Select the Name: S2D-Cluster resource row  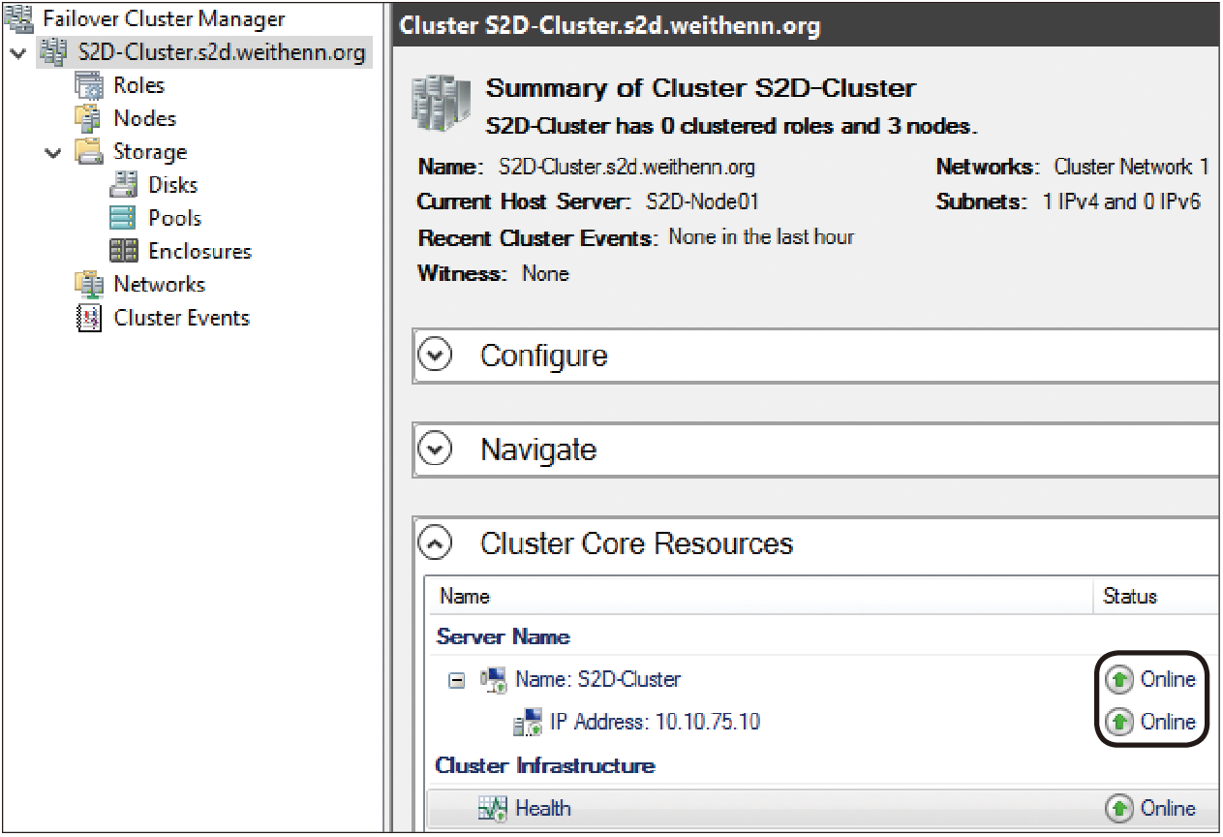pos(823,680)
